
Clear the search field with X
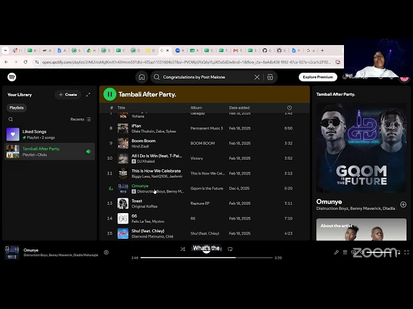click(x=257, y=77)
